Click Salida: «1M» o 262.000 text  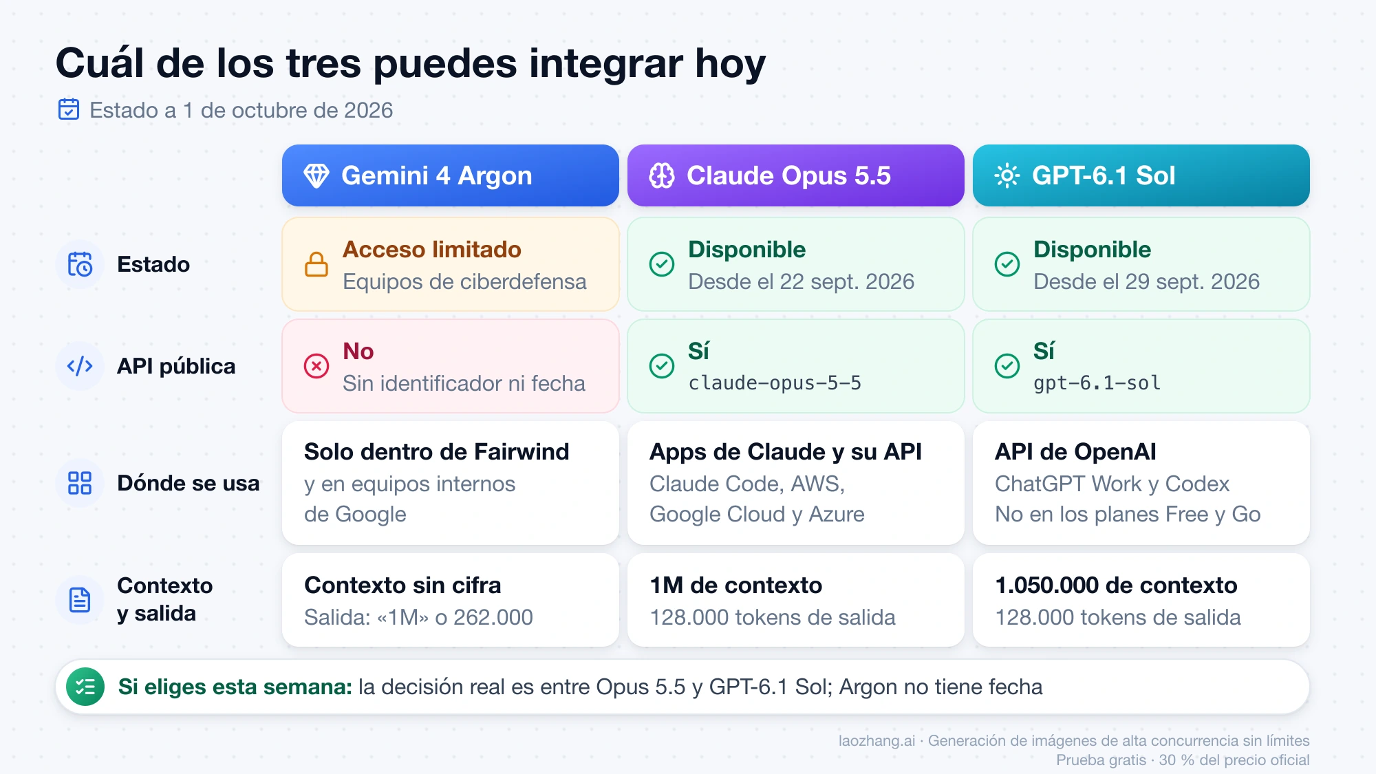pos(419,617)
